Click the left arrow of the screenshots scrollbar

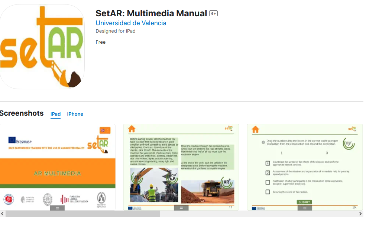2,214
